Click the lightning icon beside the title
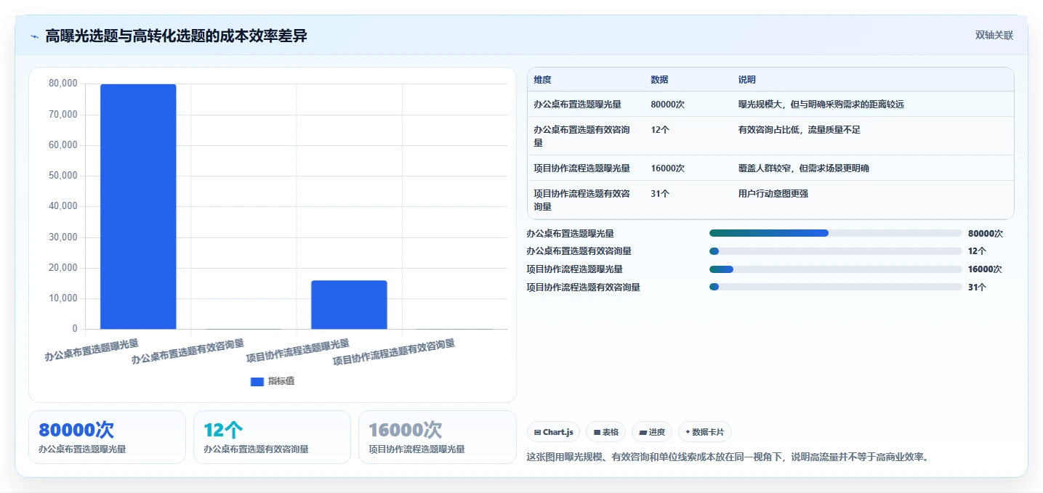This screenshot has width=1043, height=493. (34, 36)
